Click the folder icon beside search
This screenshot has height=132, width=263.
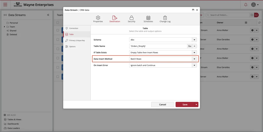(252, 15)
